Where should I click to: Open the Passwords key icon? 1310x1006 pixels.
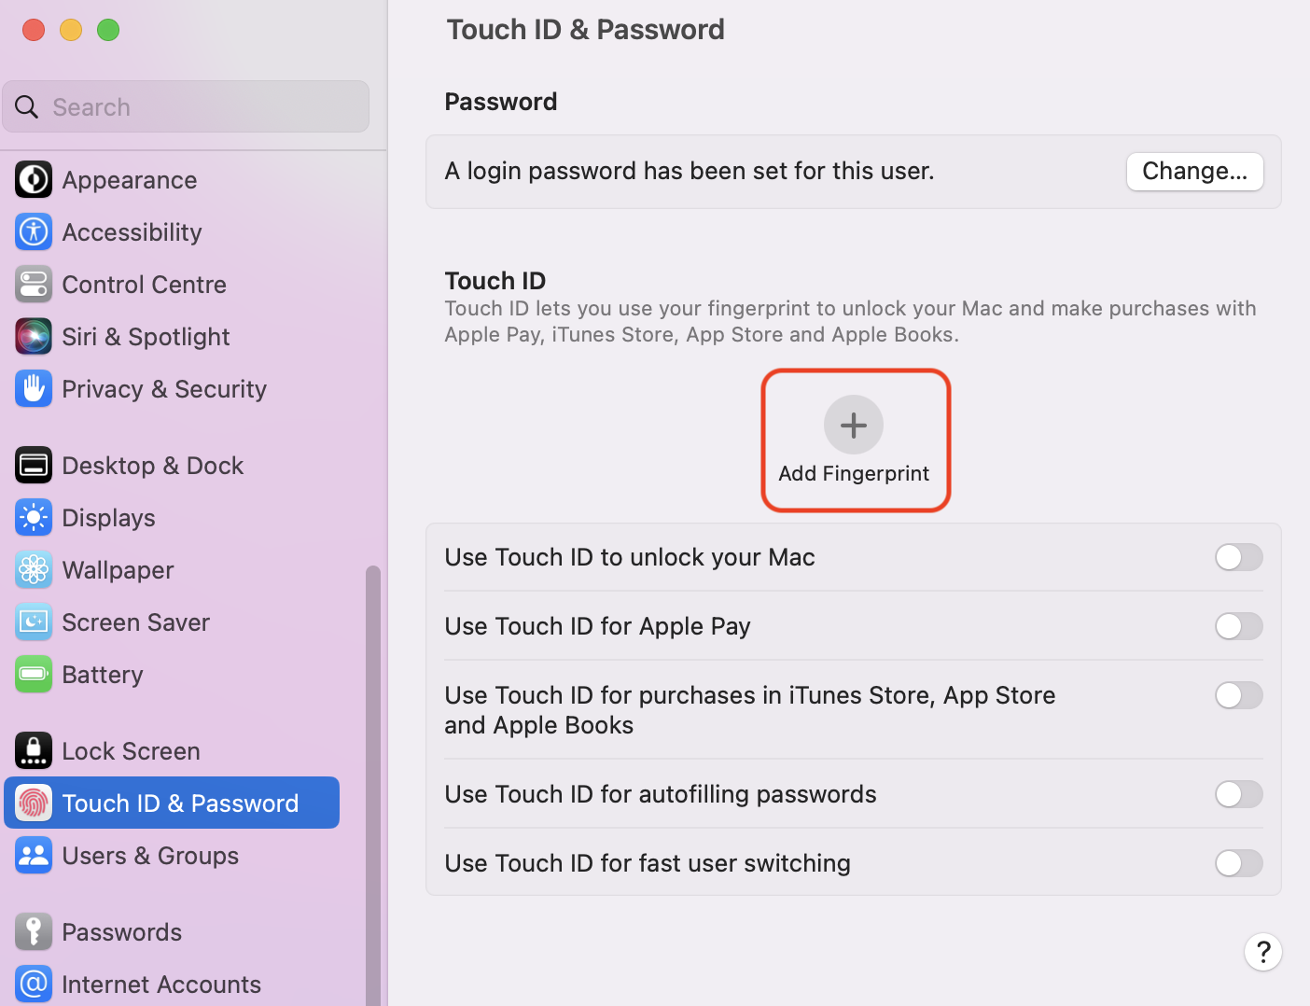click(34, 932)
